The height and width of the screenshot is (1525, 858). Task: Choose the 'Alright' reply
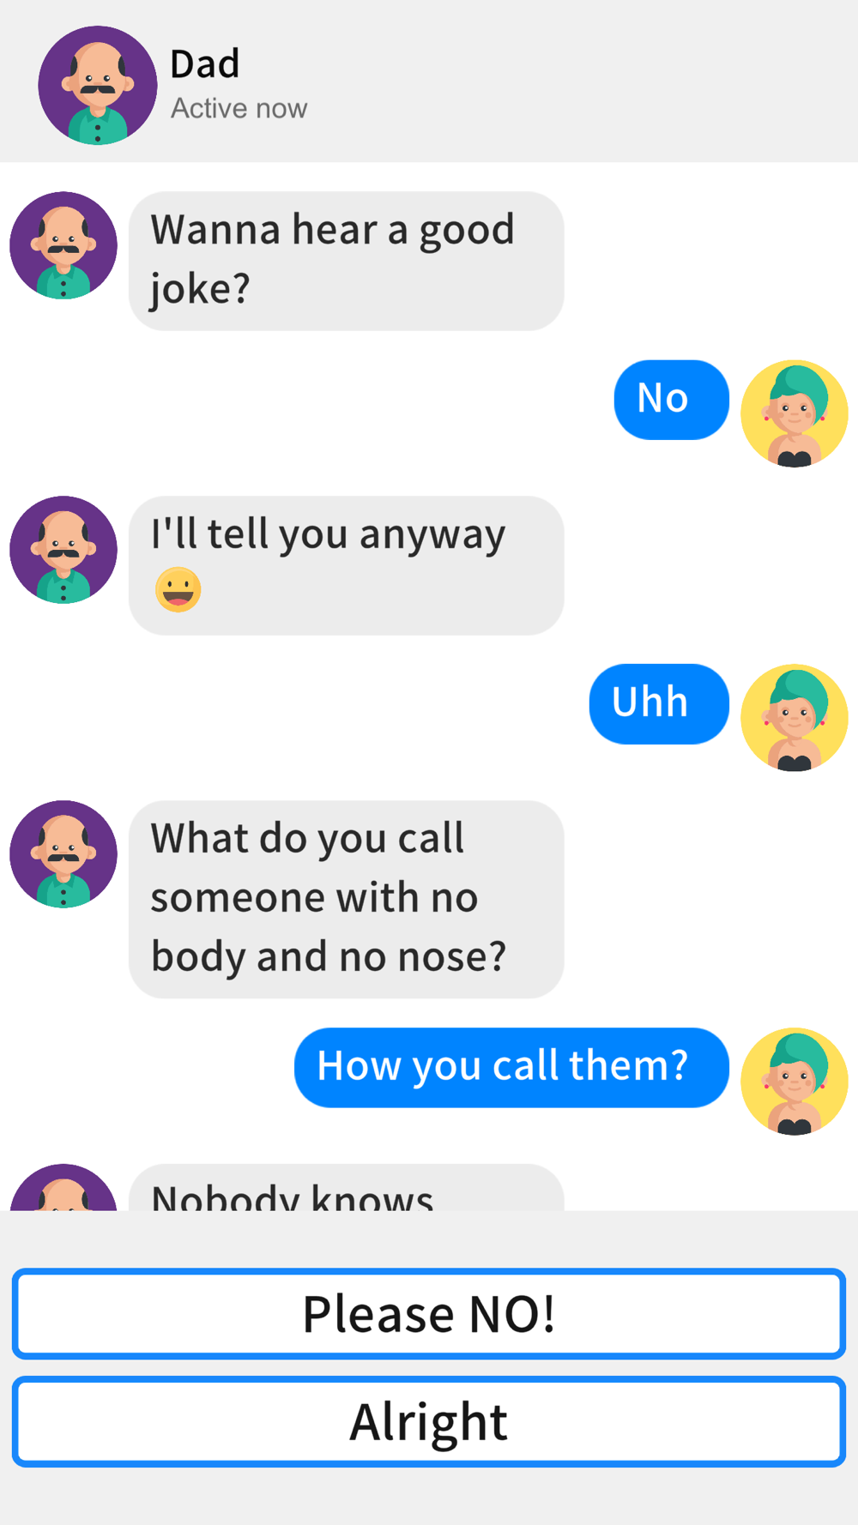(429, 1422)
